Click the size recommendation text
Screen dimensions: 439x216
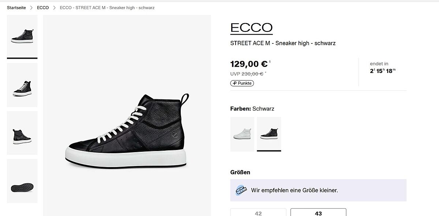[294, 190]
